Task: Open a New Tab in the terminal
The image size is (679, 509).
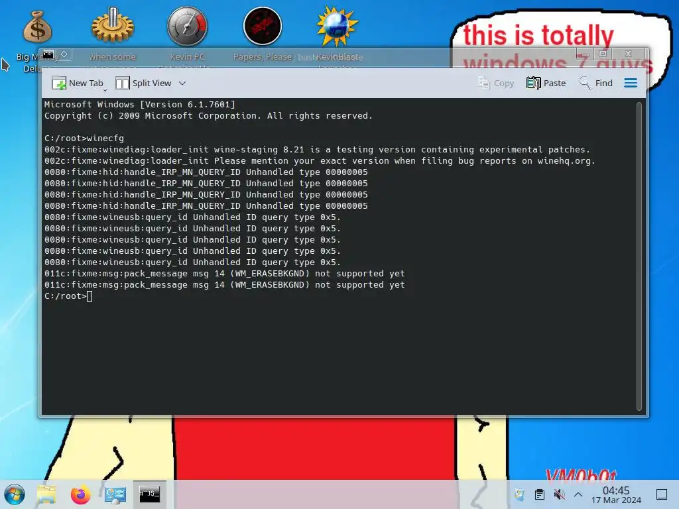Action: (x=78, y=83)
